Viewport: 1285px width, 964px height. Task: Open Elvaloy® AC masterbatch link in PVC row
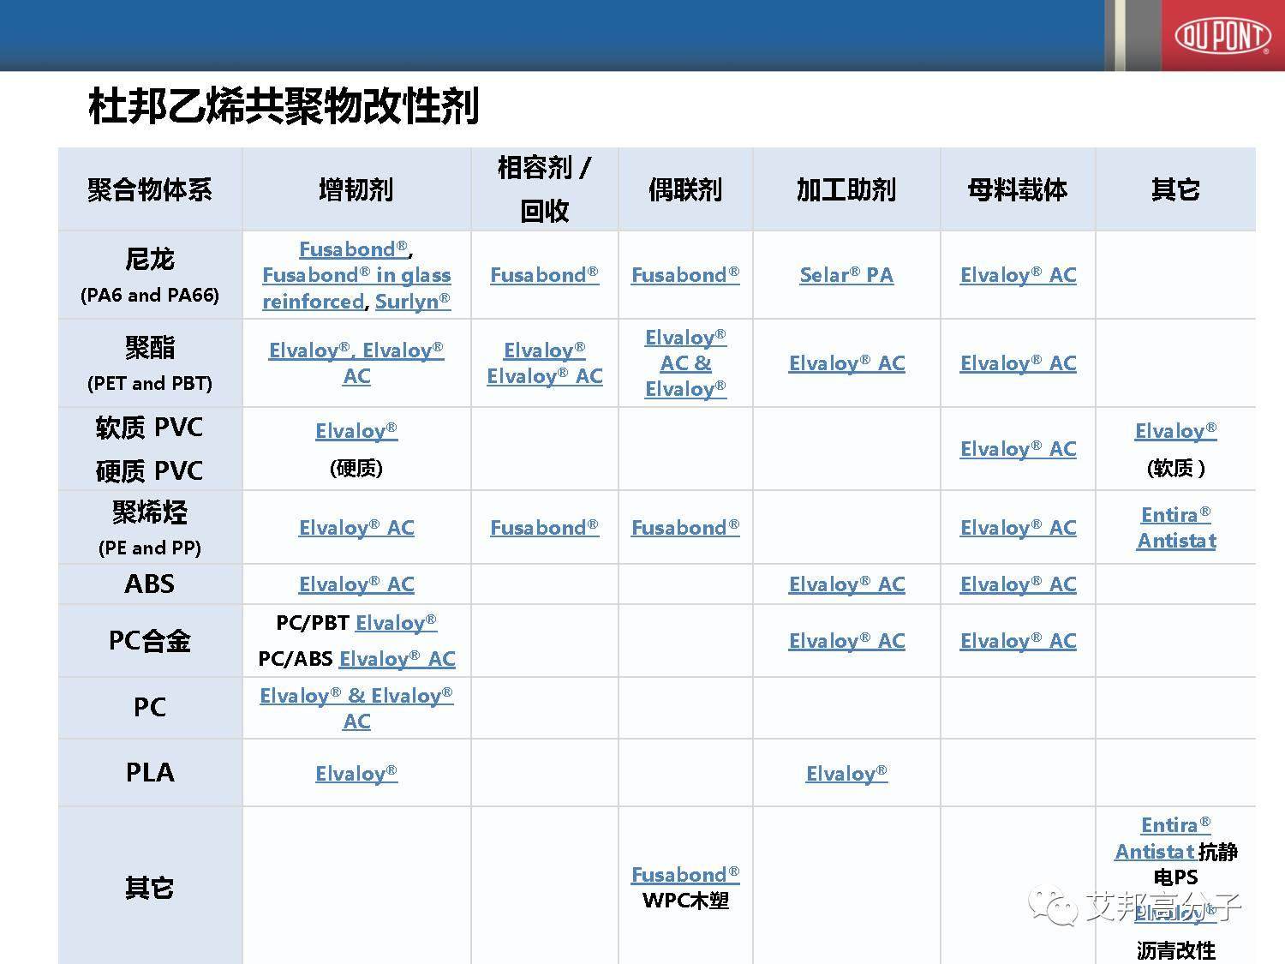tap(1018, 449)
